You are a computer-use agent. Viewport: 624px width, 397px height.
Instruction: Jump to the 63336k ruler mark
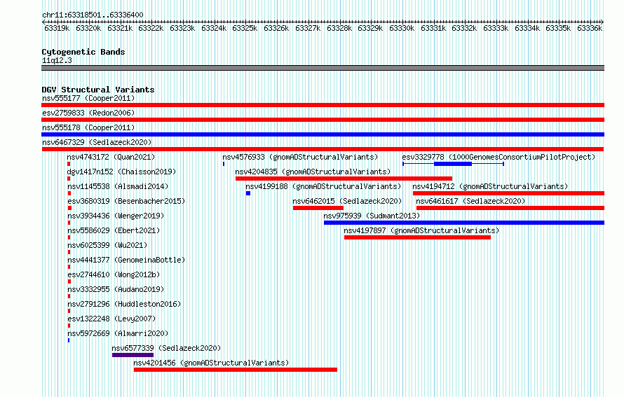click(x=590, y=28)
